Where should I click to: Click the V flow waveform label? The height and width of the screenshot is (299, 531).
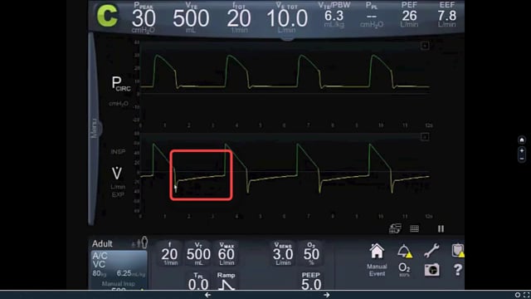point(117,173)
